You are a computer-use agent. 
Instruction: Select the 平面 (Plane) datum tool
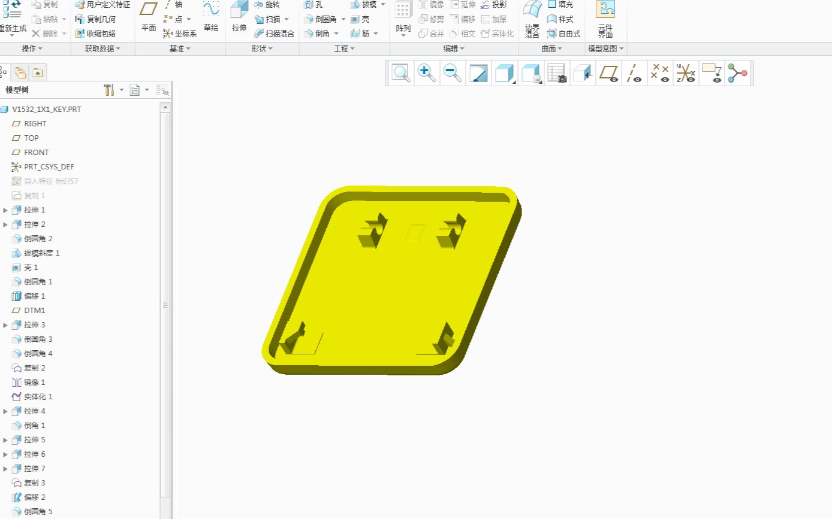coord(147,19)
